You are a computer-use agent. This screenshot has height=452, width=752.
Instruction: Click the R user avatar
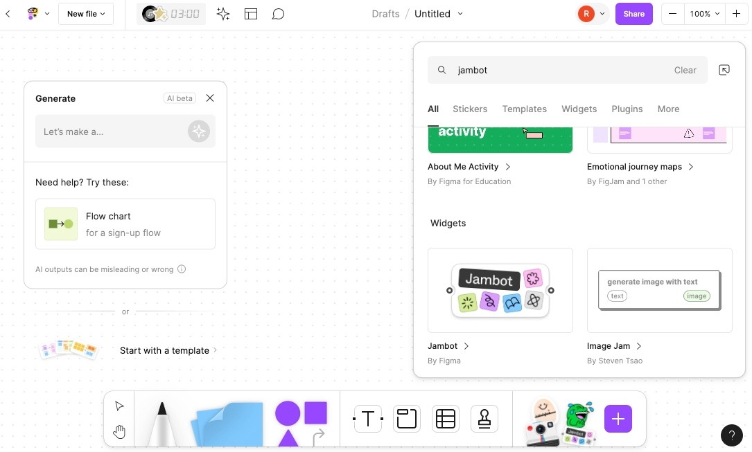tap(586, 14)
